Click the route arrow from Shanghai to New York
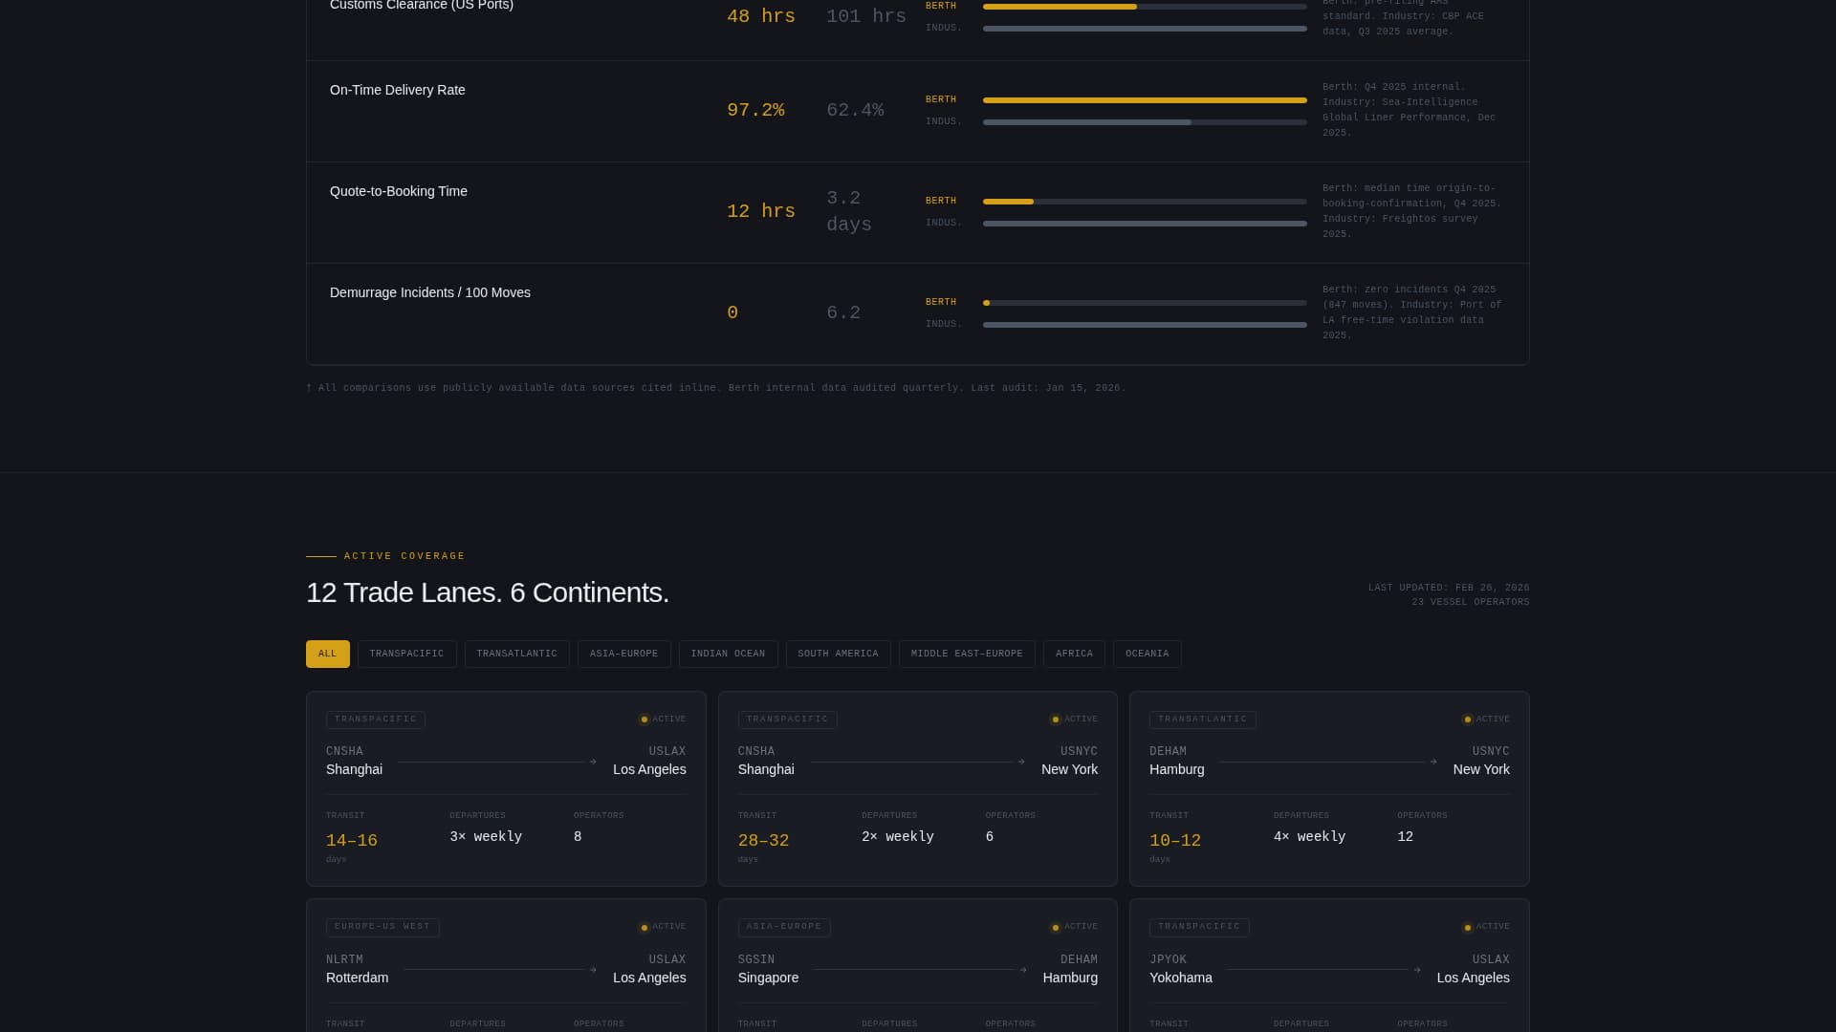1836x1032 pixels. point(1019,763)
